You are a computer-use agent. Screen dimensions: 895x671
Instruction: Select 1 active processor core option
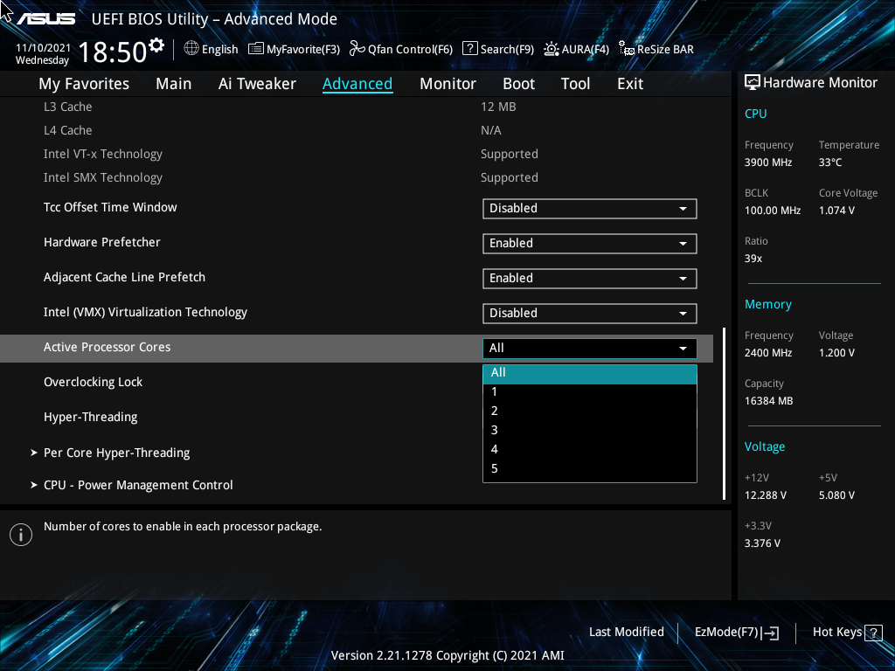590,392
